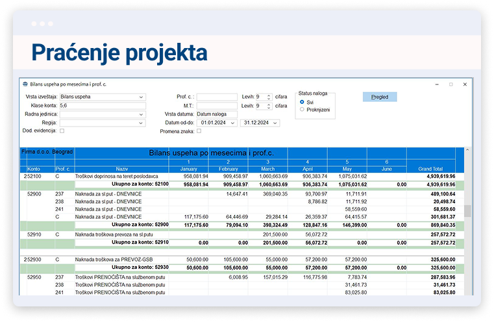This screenshot has width=494, height=322.
Task: Enable the Dod. evidencija checkbox
Action: click(62, 130)
